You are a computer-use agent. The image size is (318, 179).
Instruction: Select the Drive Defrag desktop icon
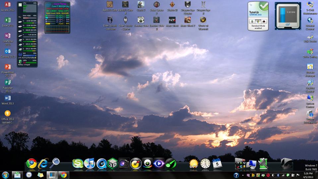tap(310, 53)
